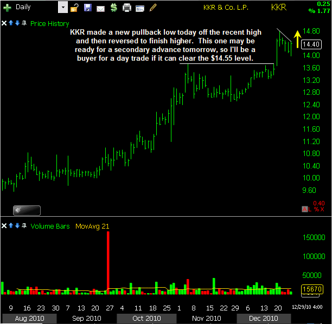This screenshot has height=324, width=332.
Task: Click the green plus add-indicator icon
Action: coord(7,8)
